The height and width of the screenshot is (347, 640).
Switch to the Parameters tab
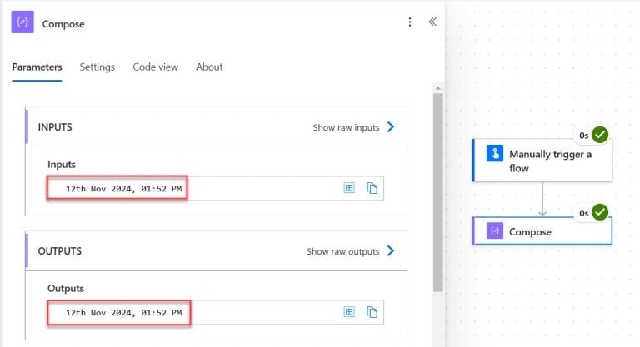point(37,67)
